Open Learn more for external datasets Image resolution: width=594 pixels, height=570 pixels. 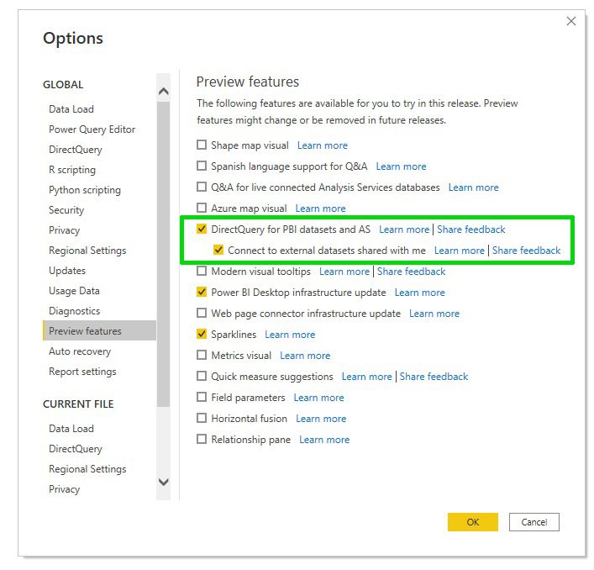click(460, 251)
